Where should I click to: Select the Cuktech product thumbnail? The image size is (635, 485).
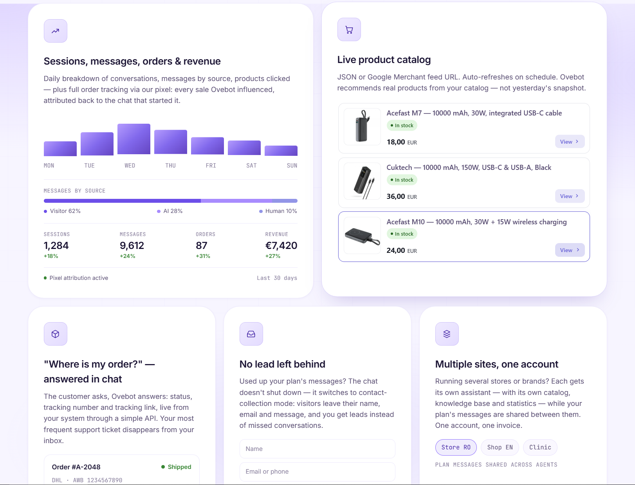click(362, 181)
